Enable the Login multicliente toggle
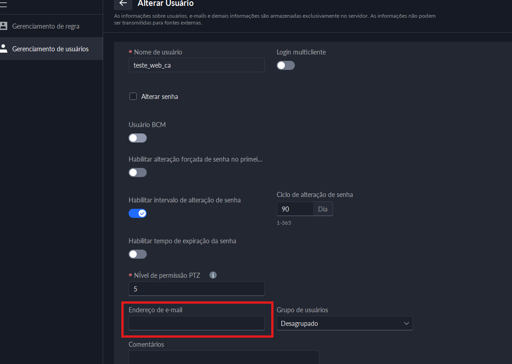The width and height of the screenshot is (512, 364). click(286, 65)
